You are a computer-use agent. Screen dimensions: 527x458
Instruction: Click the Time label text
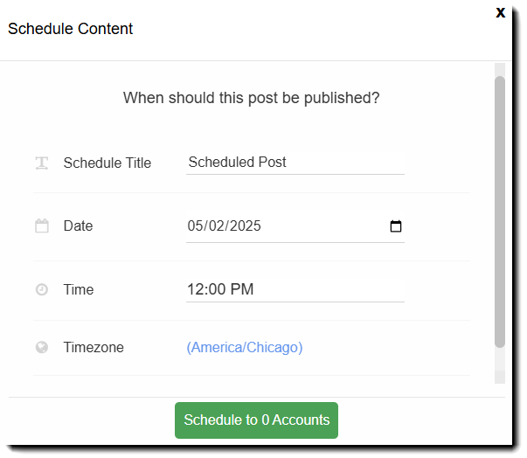79,289
